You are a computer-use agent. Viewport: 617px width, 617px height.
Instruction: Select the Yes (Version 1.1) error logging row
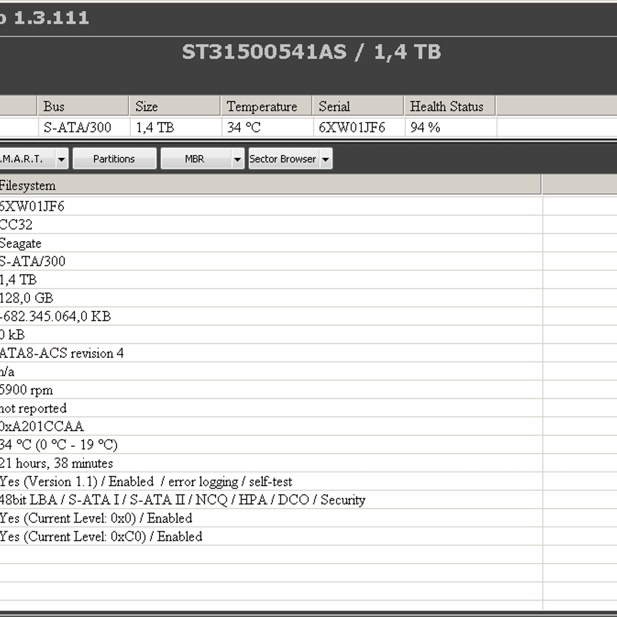point(271,481)
